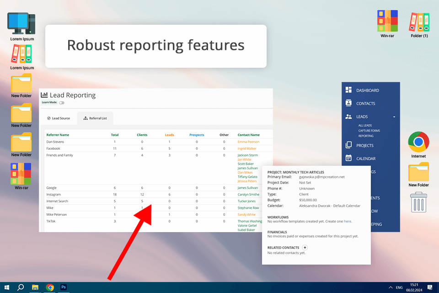Select the Referral List tab
The image size is (439, 293).
point(95,118)
